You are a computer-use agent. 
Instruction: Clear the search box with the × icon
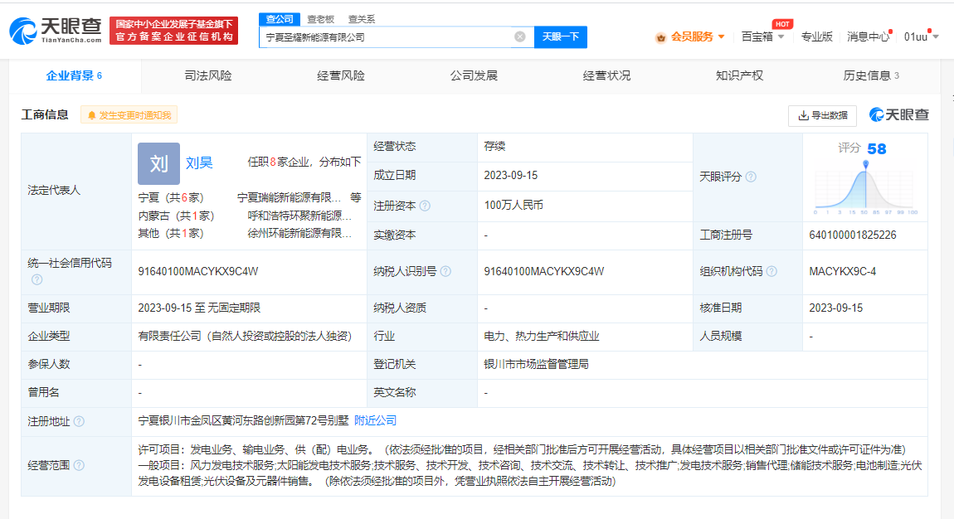click(520, 36)
